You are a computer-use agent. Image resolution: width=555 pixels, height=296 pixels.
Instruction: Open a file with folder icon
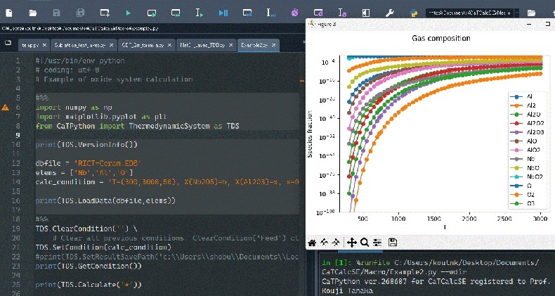click(33, 13)
